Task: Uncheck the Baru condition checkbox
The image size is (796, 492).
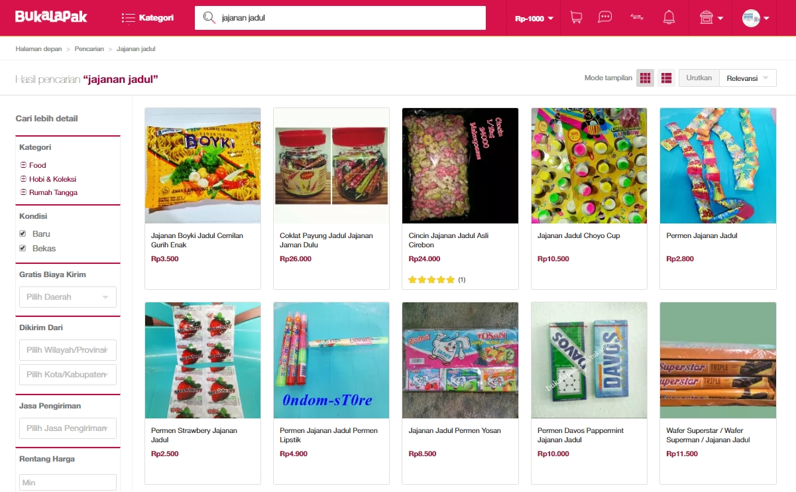Action: pyautogui.click(x=23, y=234)
